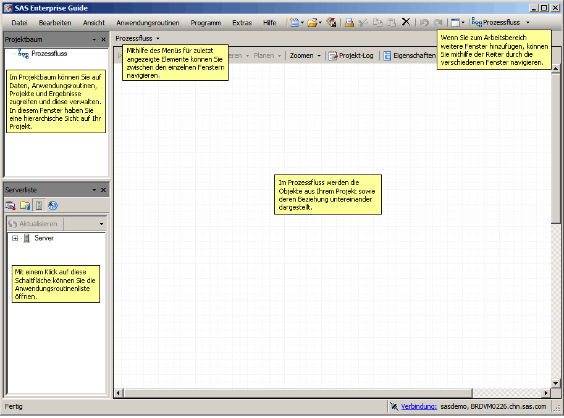
Task: Click the vertical scrollbar thumb
Action: [556, 148]
